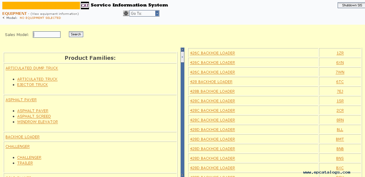Choose the WINDROW ELEVATOR link
This screenshot has width=365, height=177.
[x=37, y=122]
